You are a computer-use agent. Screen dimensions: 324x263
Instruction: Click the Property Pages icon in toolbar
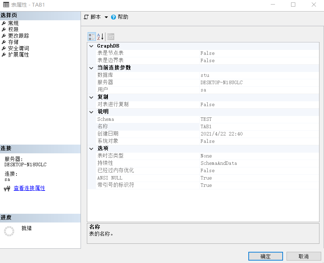pos(111,37)
